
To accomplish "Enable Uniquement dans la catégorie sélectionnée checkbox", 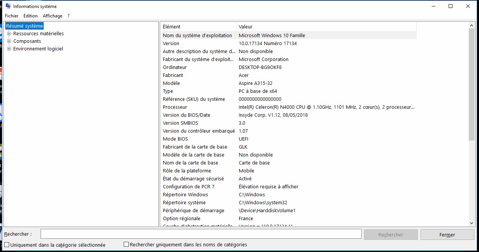I will (7, 245).
